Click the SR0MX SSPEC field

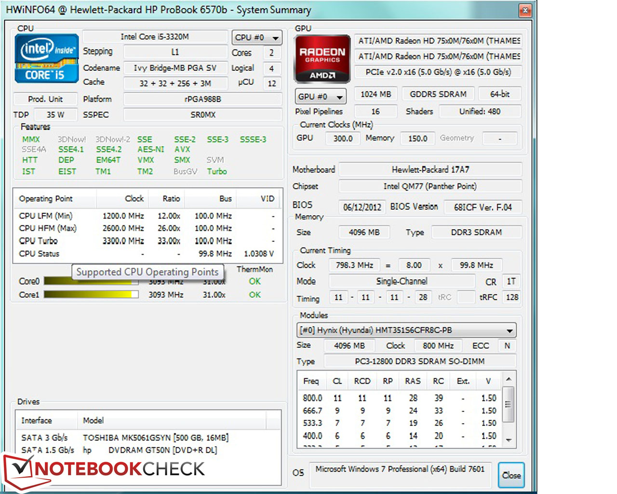click(x=202, y=115)
